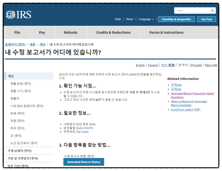Open the News link
This screenshot has width=222, height=171.
[130, 19]
